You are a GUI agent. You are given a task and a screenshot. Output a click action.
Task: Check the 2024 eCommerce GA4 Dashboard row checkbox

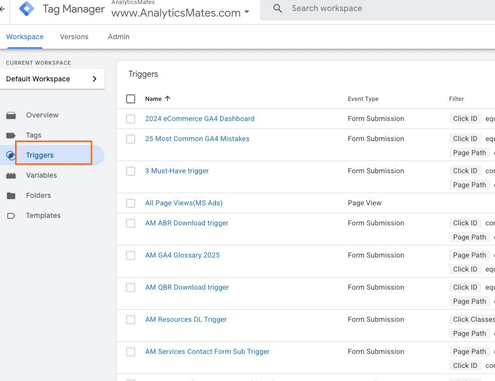[131, 119]
